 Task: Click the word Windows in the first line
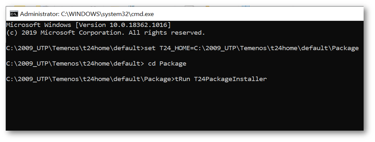pyautogui.click(x=57, y=25)
